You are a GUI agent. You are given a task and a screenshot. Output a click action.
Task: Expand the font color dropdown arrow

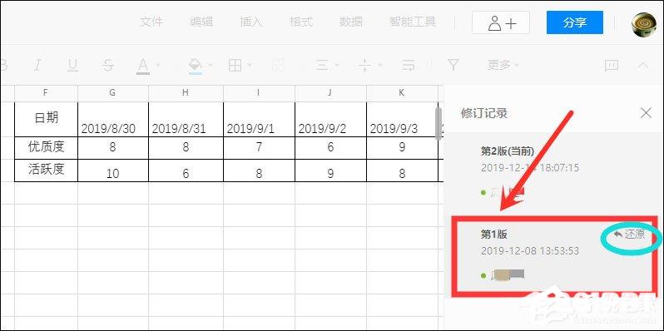158,65
